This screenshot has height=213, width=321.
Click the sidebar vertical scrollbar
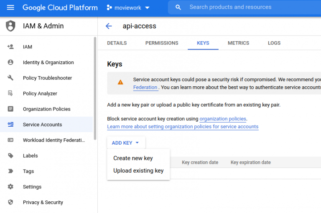95,88
